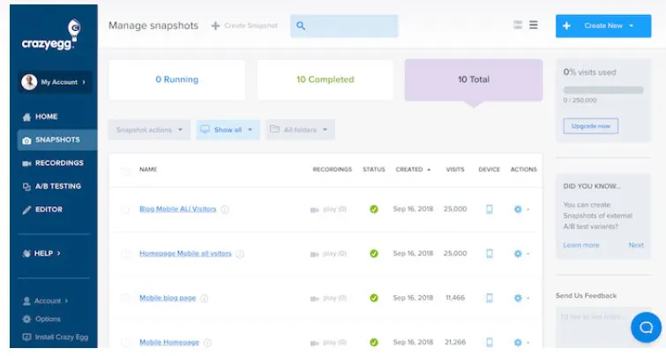Focus the snapshot search field
Viewport: 666px width, 356px height.
345,26
